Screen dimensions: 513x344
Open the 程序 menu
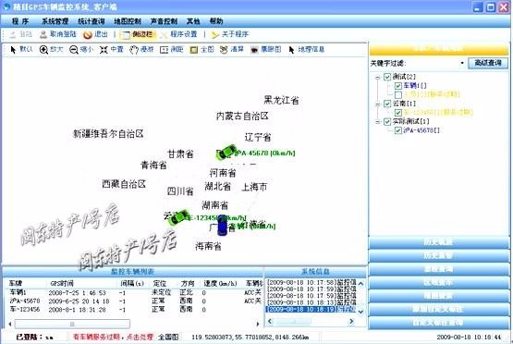20,21
